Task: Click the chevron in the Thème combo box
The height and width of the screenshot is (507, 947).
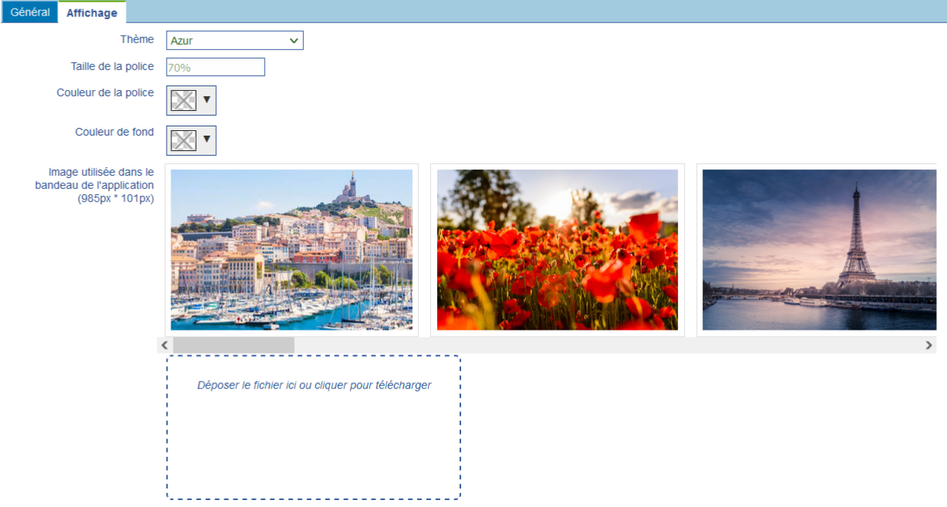Action: pos(294,41)
